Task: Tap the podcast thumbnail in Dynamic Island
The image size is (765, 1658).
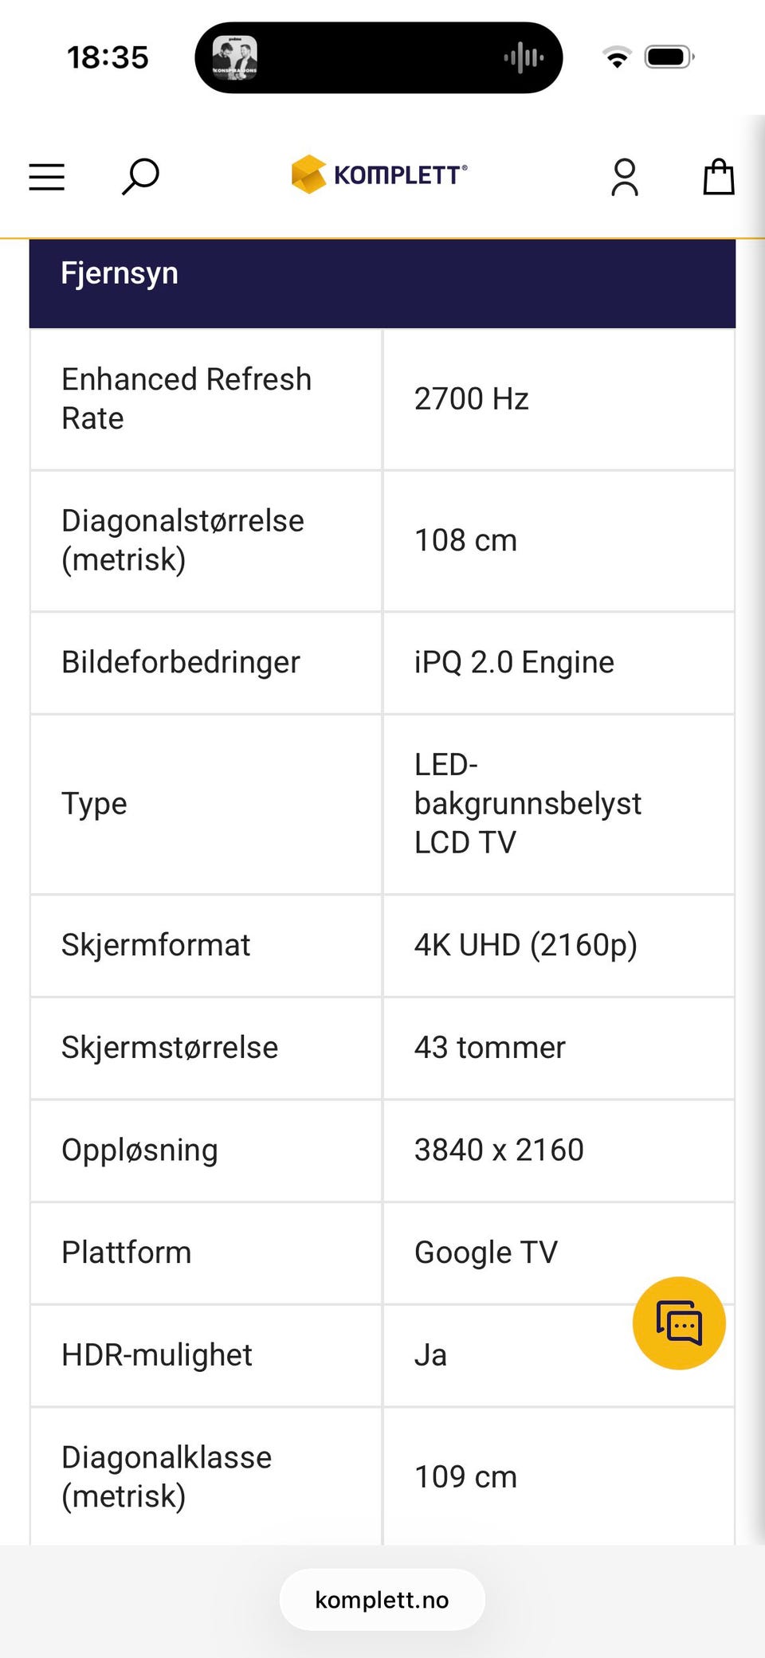Action: click(234, 57)
